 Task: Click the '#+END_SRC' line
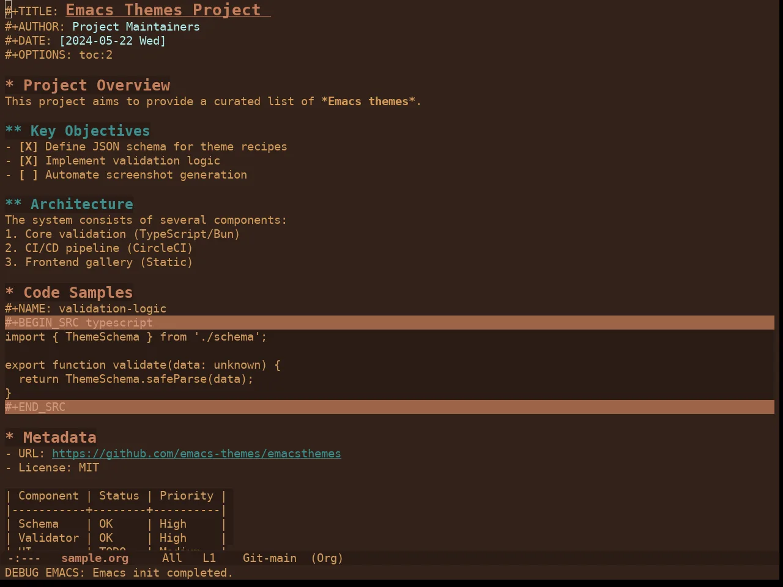(390, 407)
